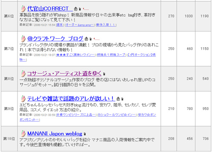Click the value 736
The height and width of the screenshot is (154, 213).
tap(206, 139)
